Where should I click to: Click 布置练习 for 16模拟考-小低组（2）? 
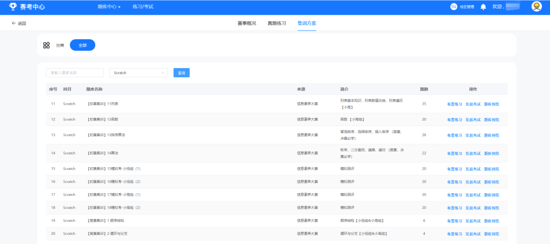click(454, 182)
